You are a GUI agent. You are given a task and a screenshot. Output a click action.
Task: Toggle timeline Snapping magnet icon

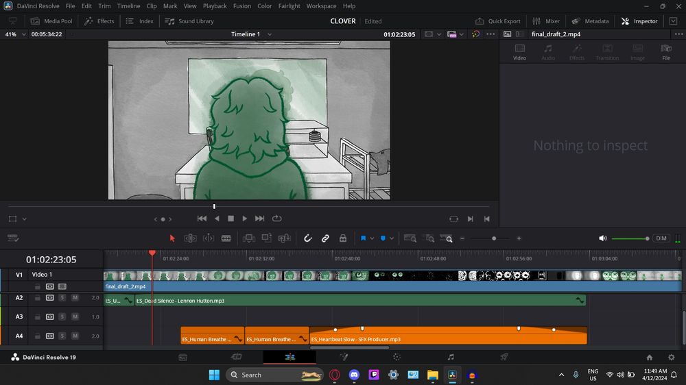[308, 238]
